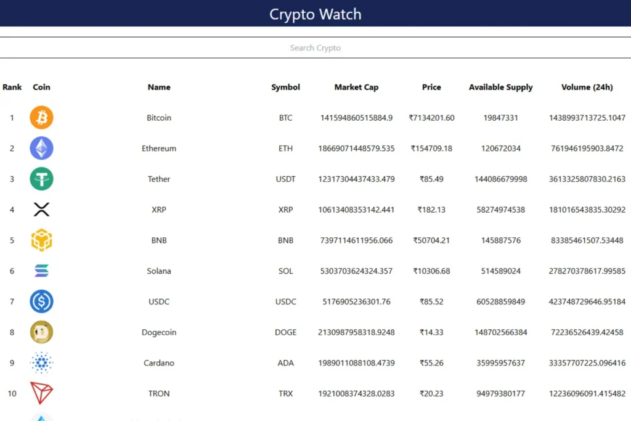Select the USDC coin icon

[x=41, y=301]
